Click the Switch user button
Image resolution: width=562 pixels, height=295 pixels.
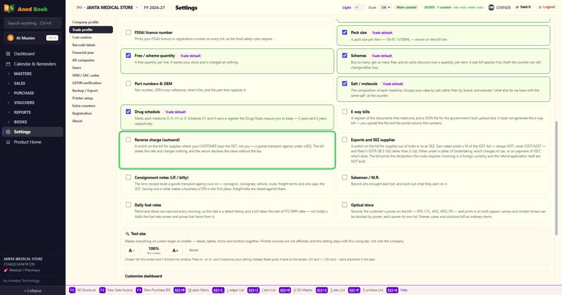(x=523, y=7)
